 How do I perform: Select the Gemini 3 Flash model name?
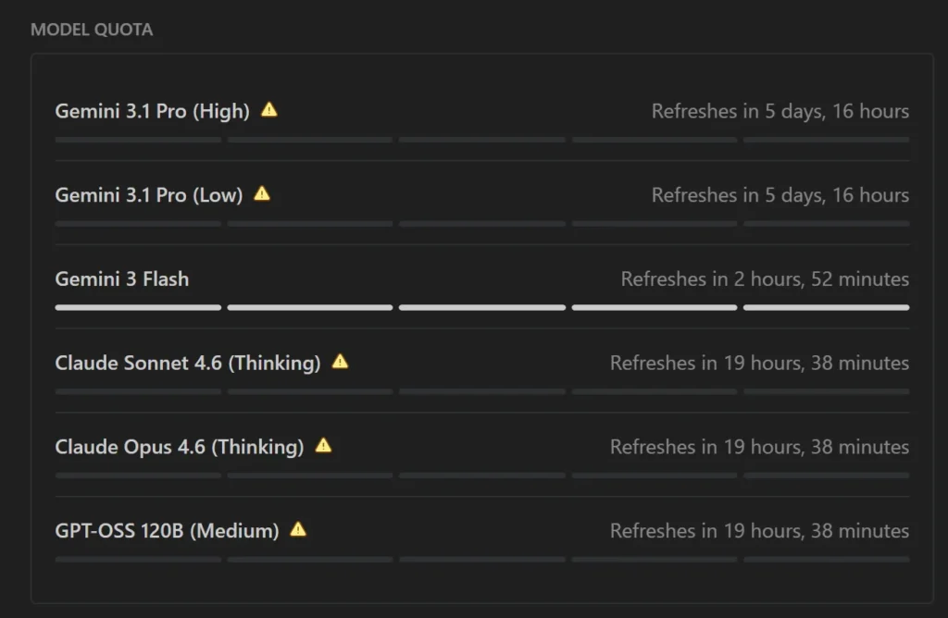pyautogui.click(x=122, y=278)
